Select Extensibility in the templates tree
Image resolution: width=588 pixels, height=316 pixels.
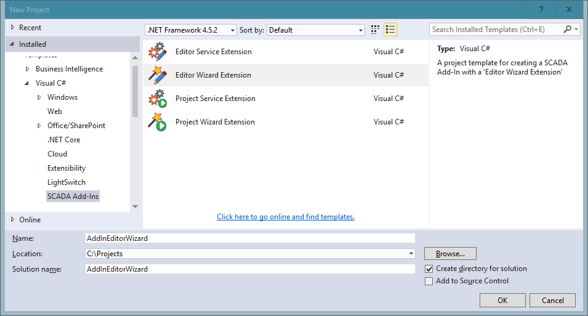pos(66,168)
